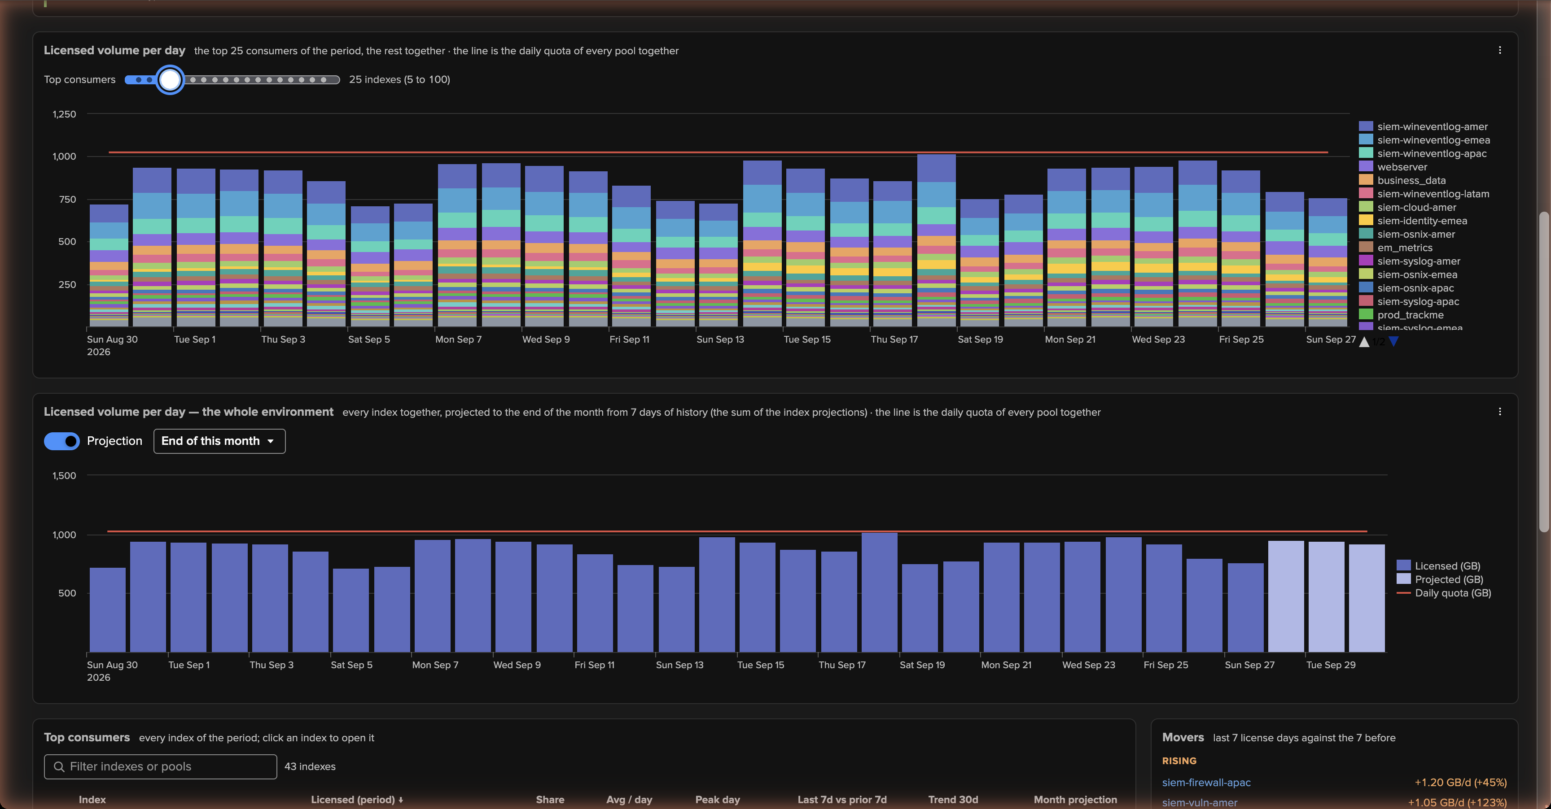Screen dimensions: 1551x809
Task: Open the siem-firewall-apac mover link
Action: [x=1206, y=783]
